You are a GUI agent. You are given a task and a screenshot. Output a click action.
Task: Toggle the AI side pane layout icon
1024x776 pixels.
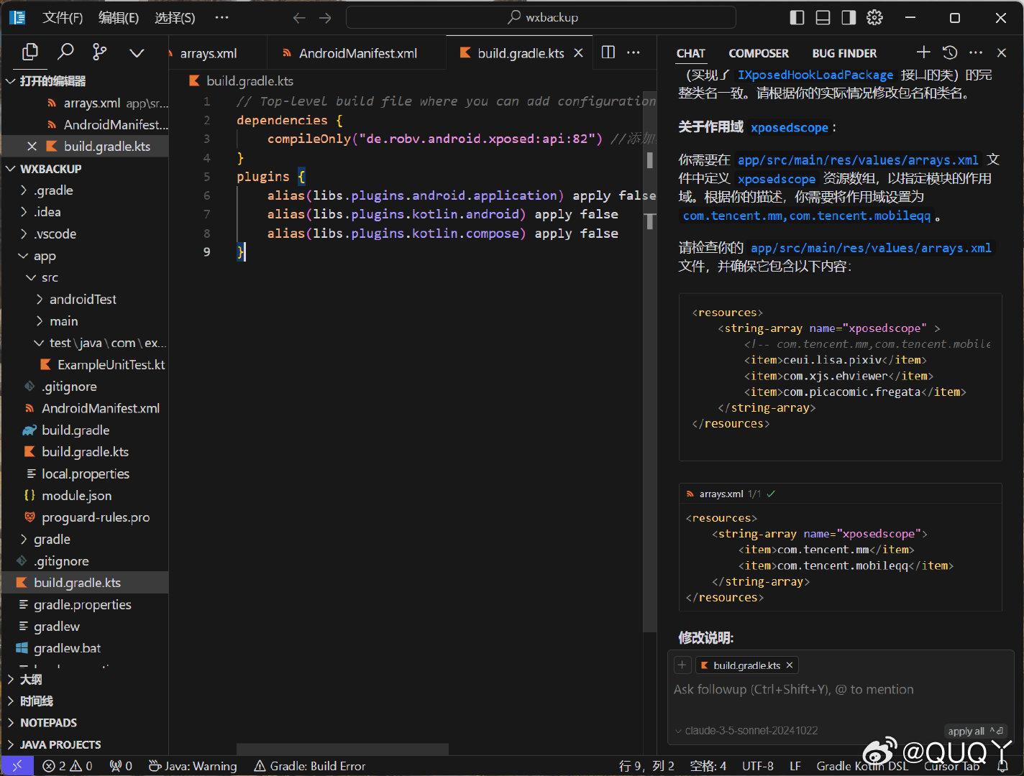tap(849, 18)
